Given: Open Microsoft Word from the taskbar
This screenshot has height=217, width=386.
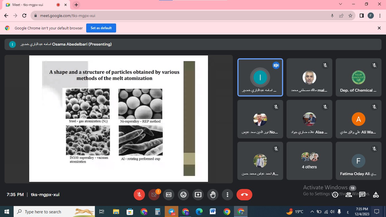Looking at the screenshot, I should (x=213, y=212).
